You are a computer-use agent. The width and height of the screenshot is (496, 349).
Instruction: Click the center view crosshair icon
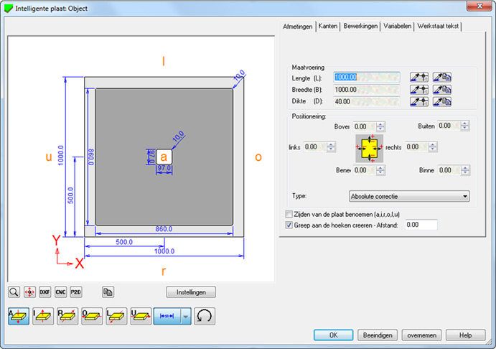click(x=29, y=292)
